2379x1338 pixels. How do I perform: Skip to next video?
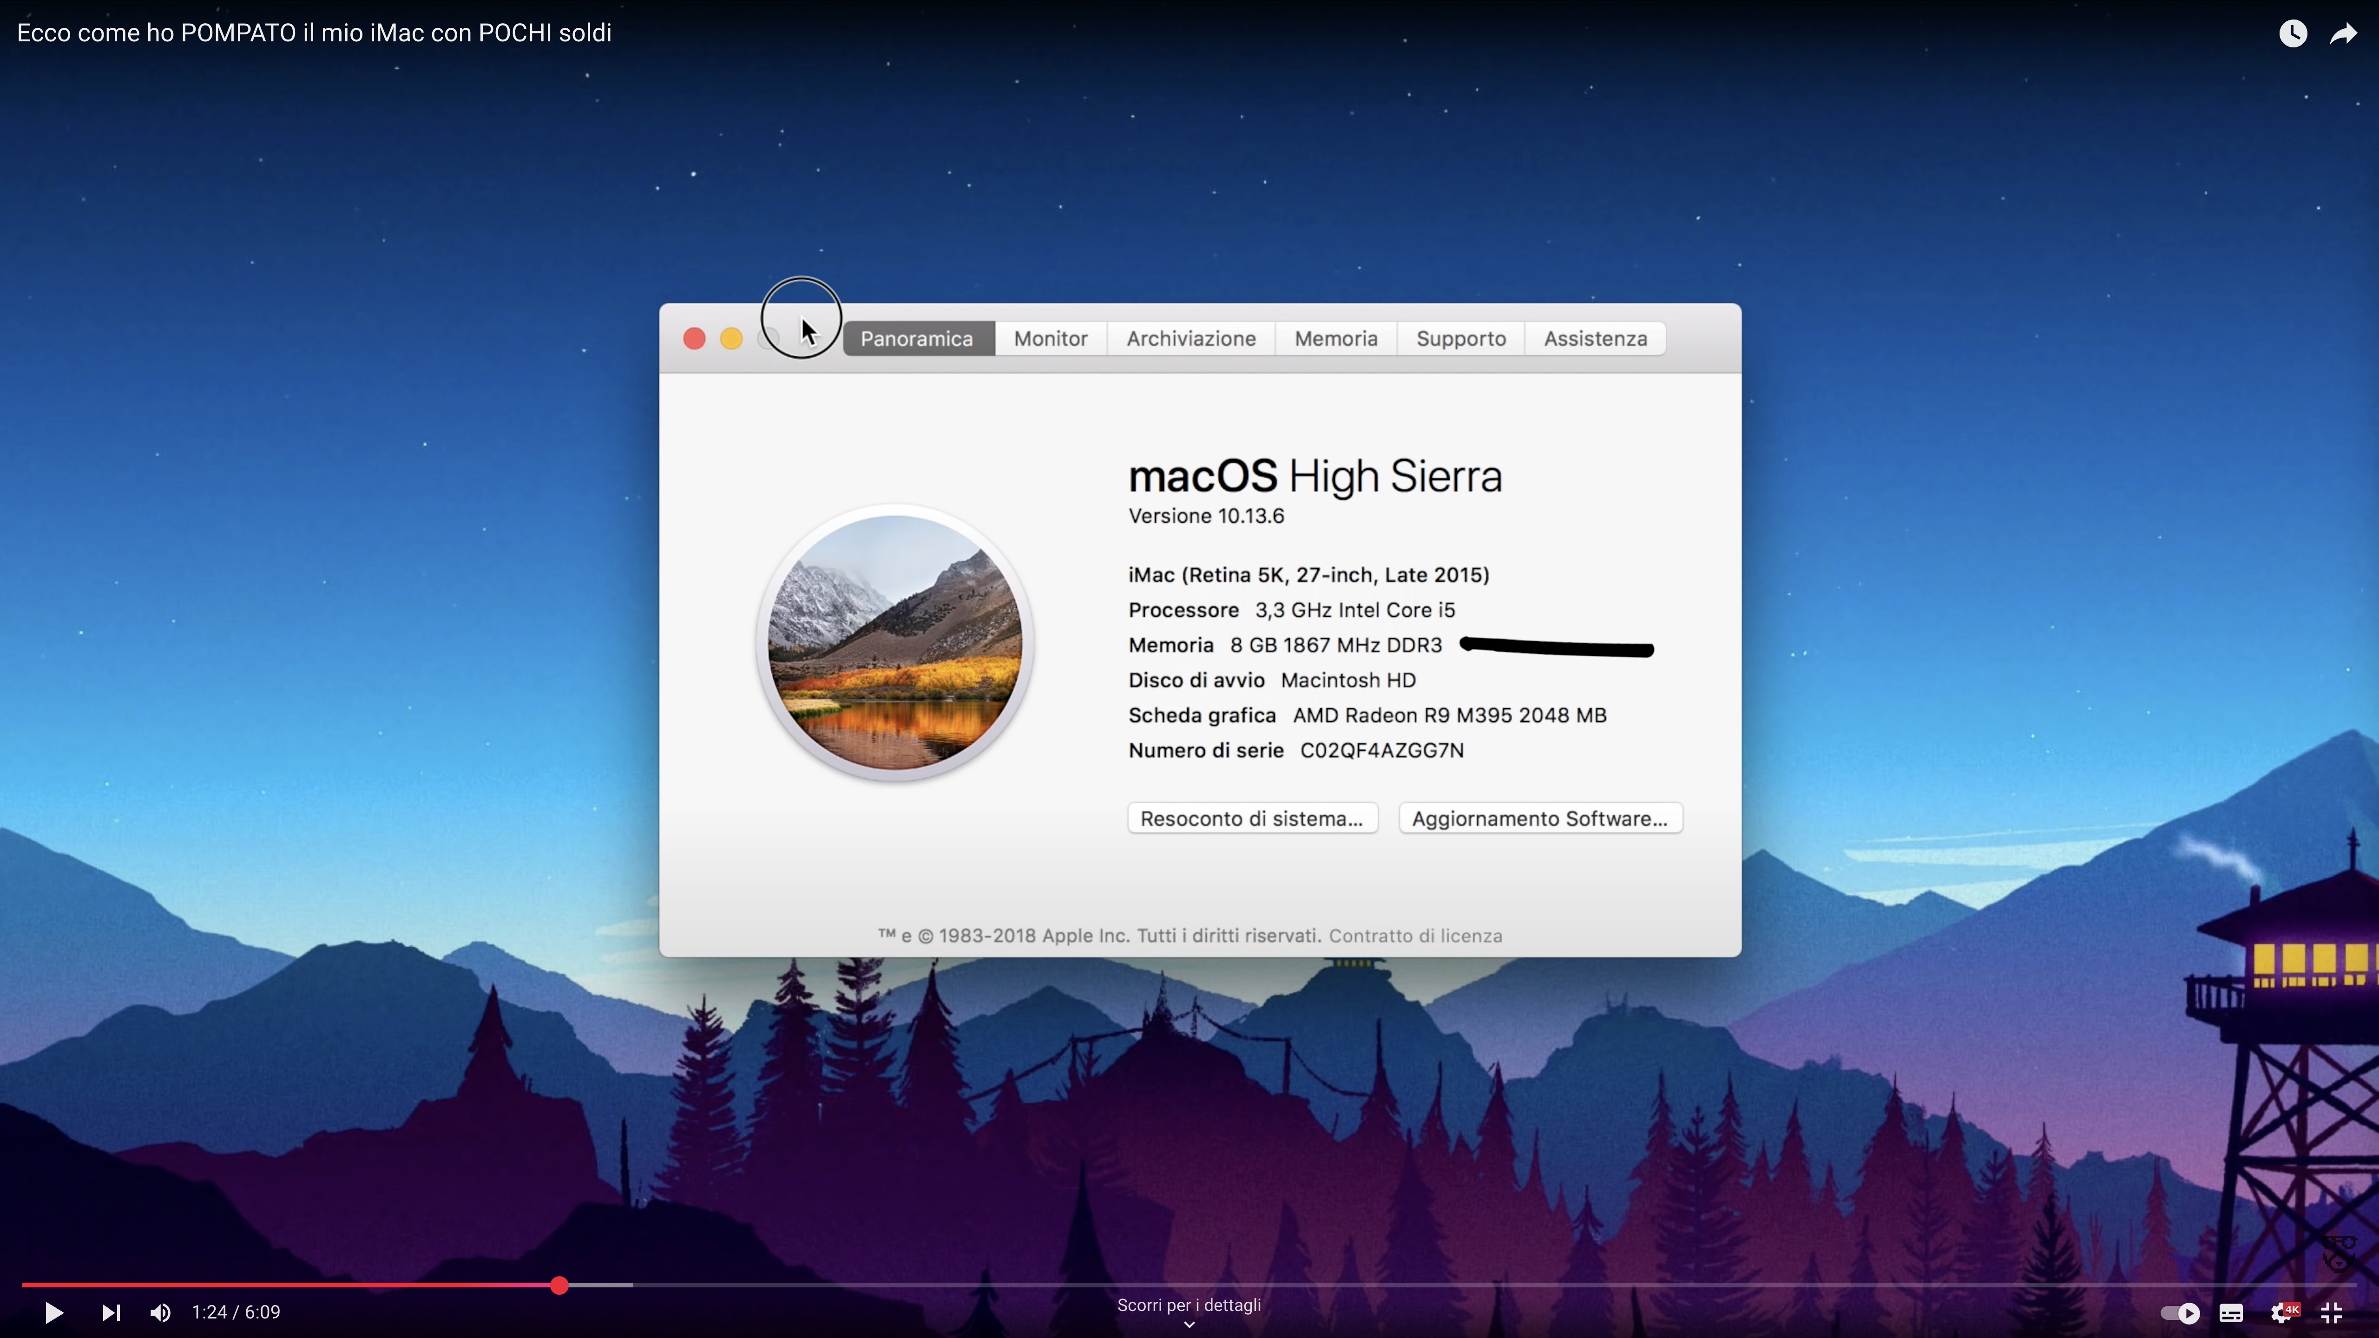111,1312
